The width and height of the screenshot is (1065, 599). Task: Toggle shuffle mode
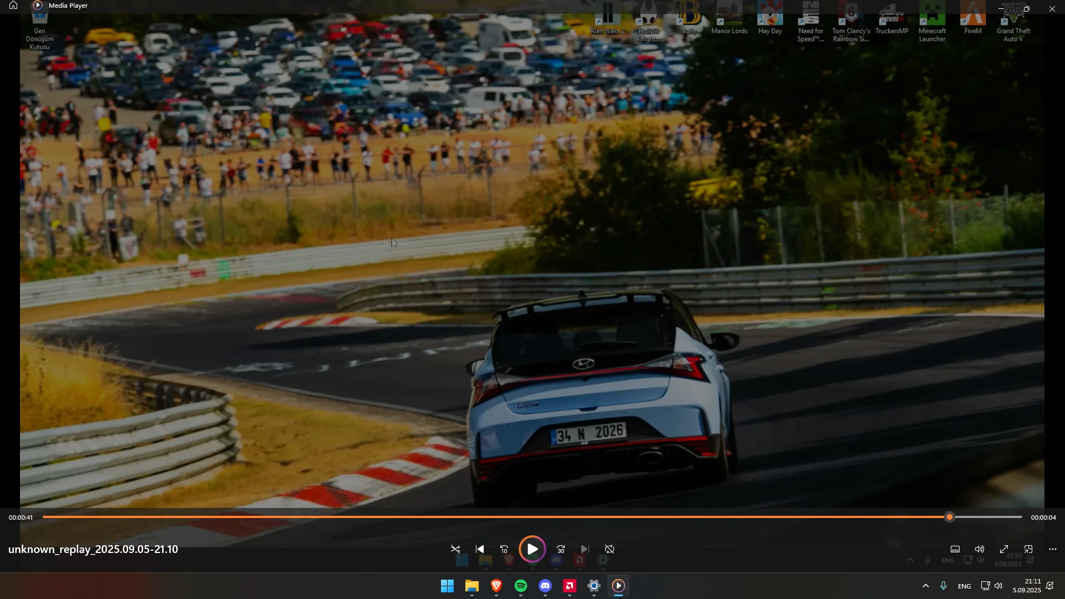[455, 550]
